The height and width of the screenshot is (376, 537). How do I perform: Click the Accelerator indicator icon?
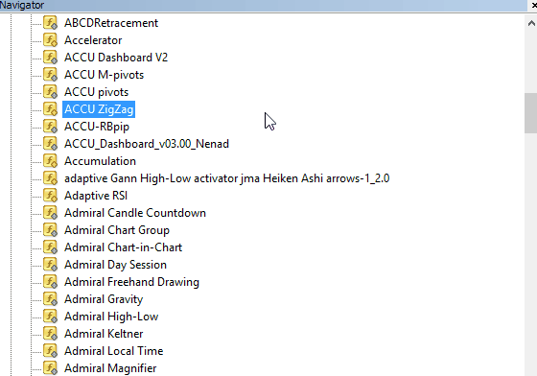(x=50, y=40)
